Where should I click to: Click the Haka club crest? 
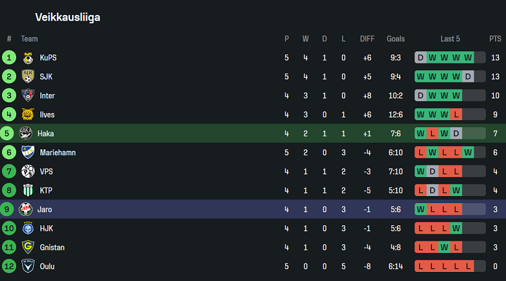(26, 134)
